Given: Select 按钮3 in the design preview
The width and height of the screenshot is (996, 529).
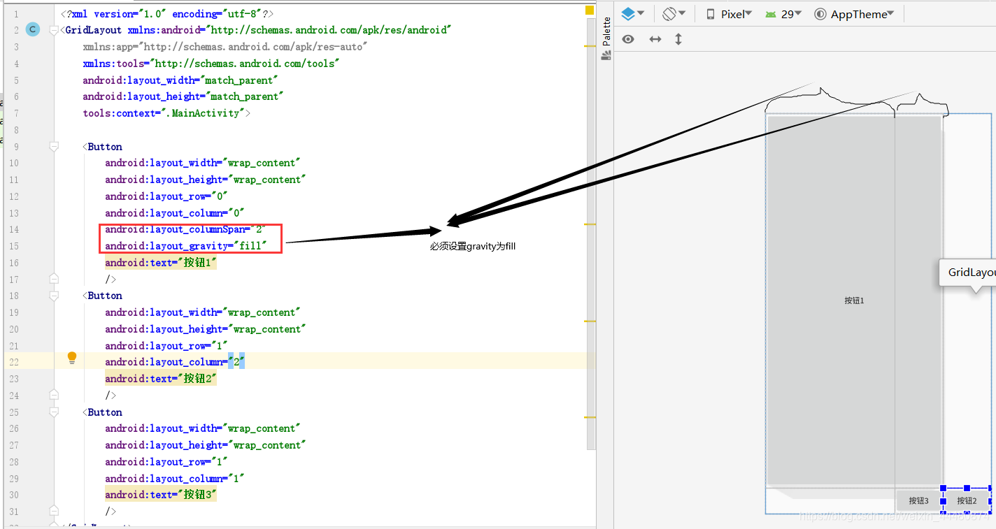Looking at the screenshot, I should (x=918, y=500).
